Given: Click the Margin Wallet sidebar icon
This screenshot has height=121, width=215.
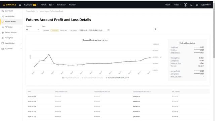Looking at the screenshot, I should 3,16.
